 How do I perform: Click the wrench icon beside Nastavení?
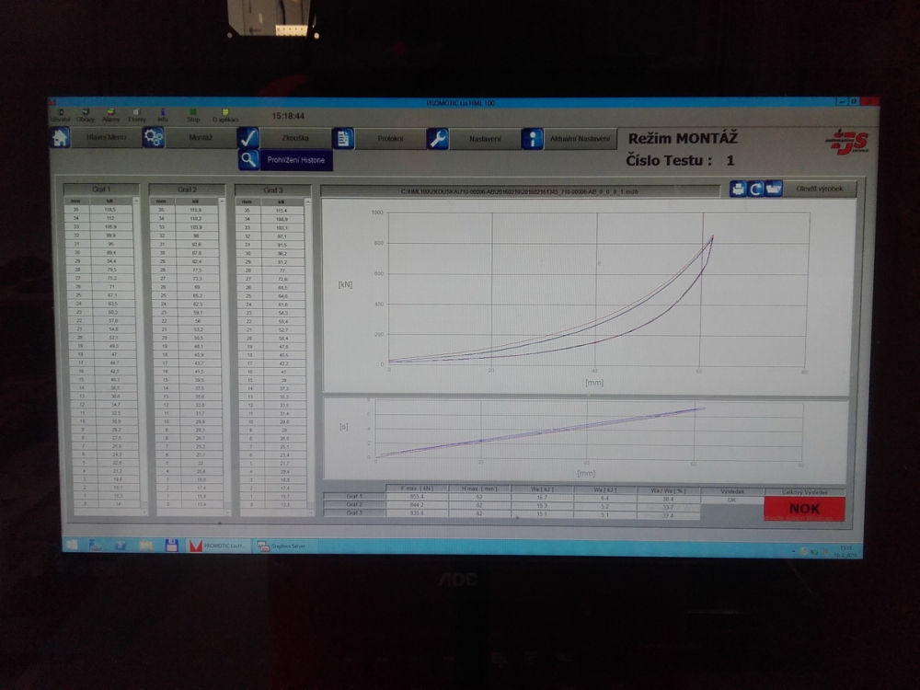pyautogui.click(x=438, y=138)
